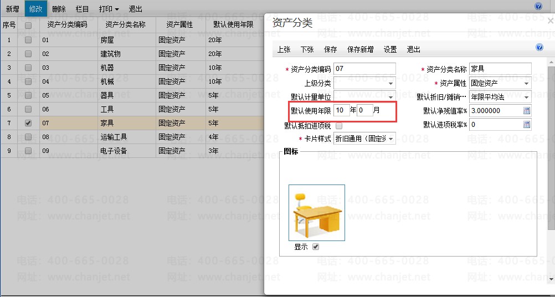Click the 默认使用年限 years input field
The width and height of the screenshot is (555, 297).
point(342,110)
